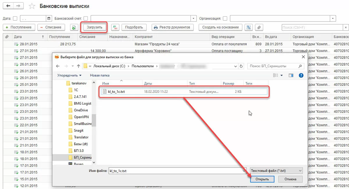This screenshot has width=349, height=189.
Task: Sort the table by Контрагент column
Action: click(171, 37)
